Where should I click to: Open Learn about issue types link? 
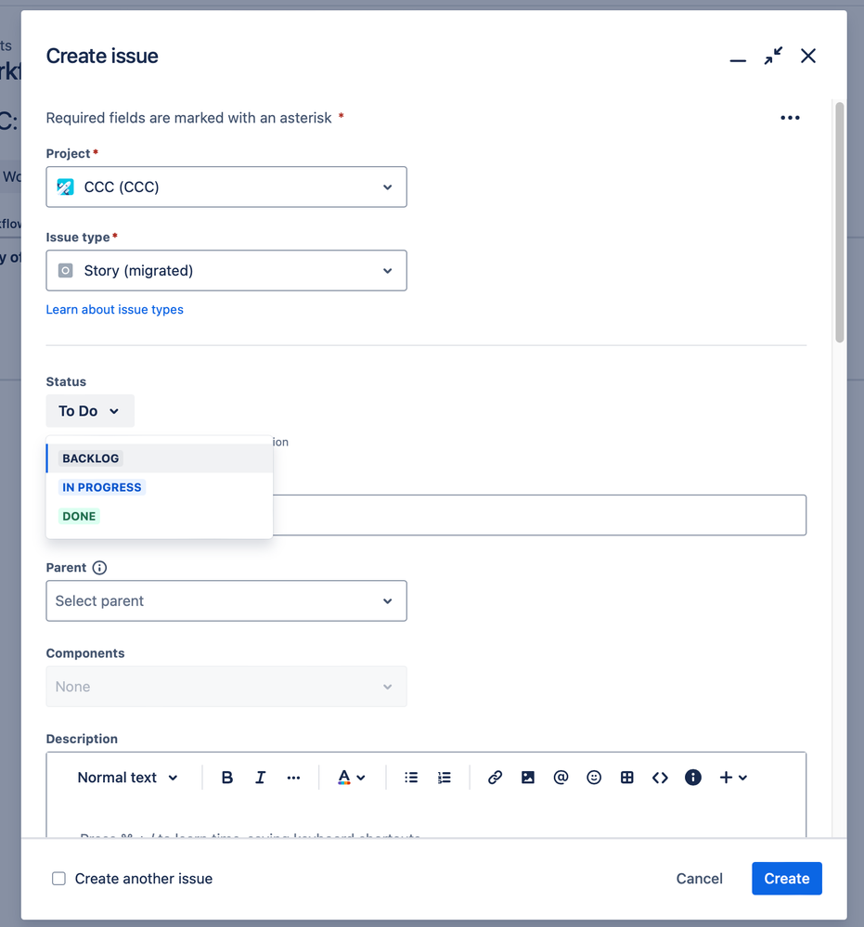click(x=115, y=310)
